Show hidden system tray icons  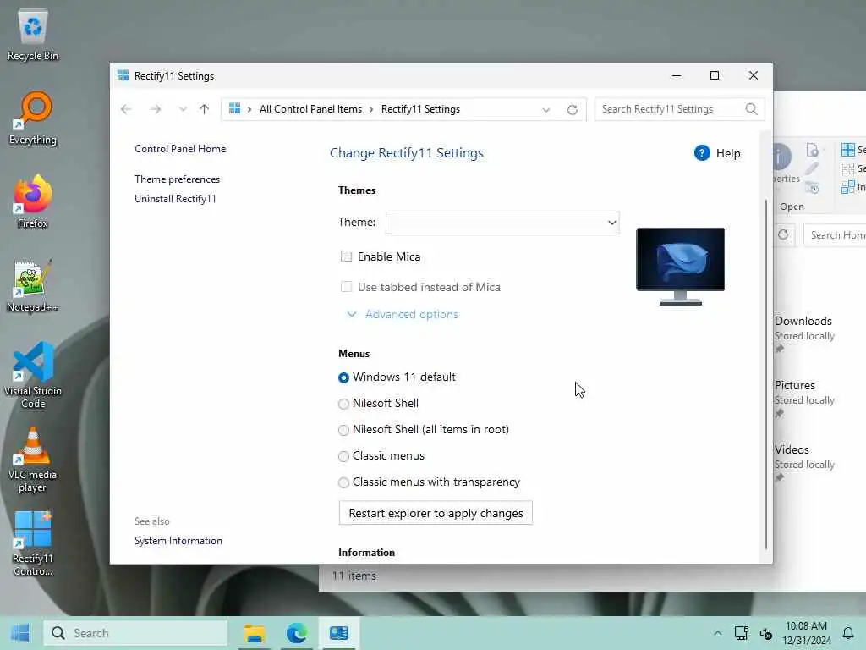click(717, 633)
